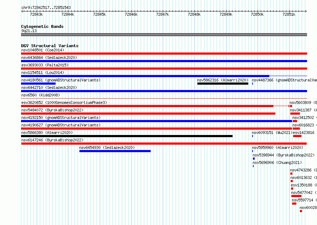The height and width of the screenshot is (225, 317).
Task: Click the nsv4190627 (gnomADStructuralVariants) label
Action: pyautogui.click(x=61, y=125)
